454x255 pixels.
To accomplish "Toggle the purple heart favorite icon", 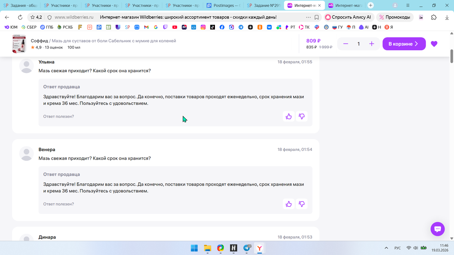I will tap(434, 44).
